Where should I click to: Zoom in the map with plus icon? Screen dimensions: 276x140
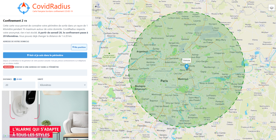click(x=96, y=7)
